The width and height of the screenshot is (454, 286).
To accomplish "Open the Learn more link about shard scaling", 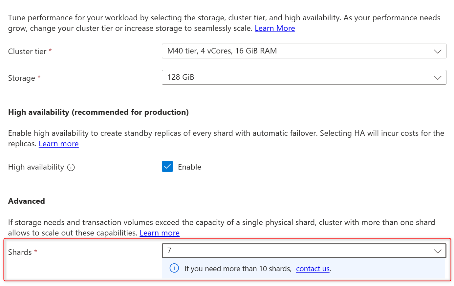I will [160, 233].
